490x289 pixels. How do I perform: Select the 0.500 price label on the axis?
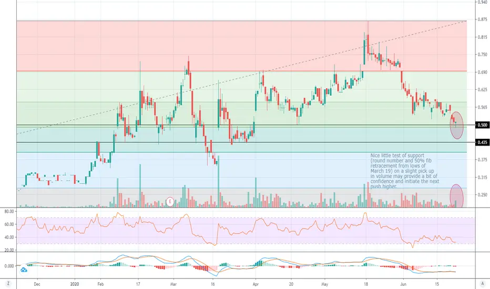tap(482, 125)
